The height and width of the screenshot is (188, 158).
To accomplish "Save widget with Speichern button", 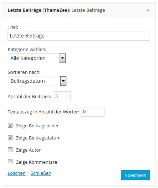I will coord(136,175).
